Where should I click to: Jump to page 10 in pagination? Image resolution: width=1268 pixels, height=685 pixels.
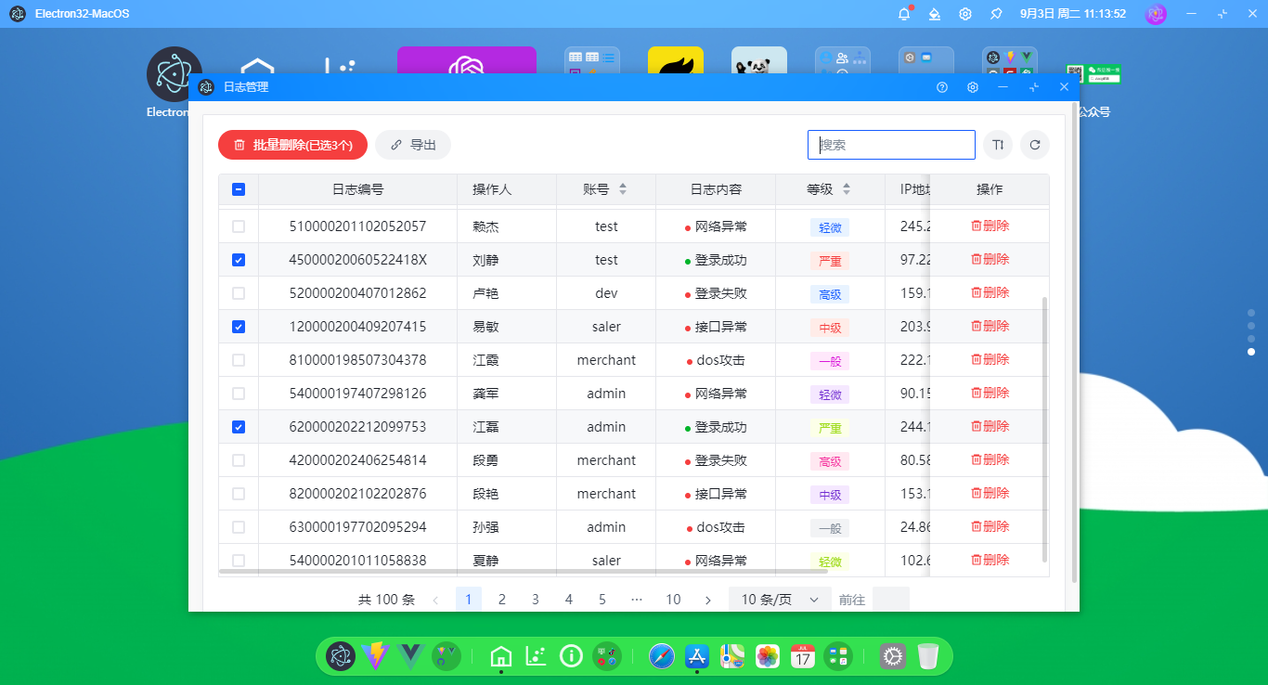click(x=673, y=600)
